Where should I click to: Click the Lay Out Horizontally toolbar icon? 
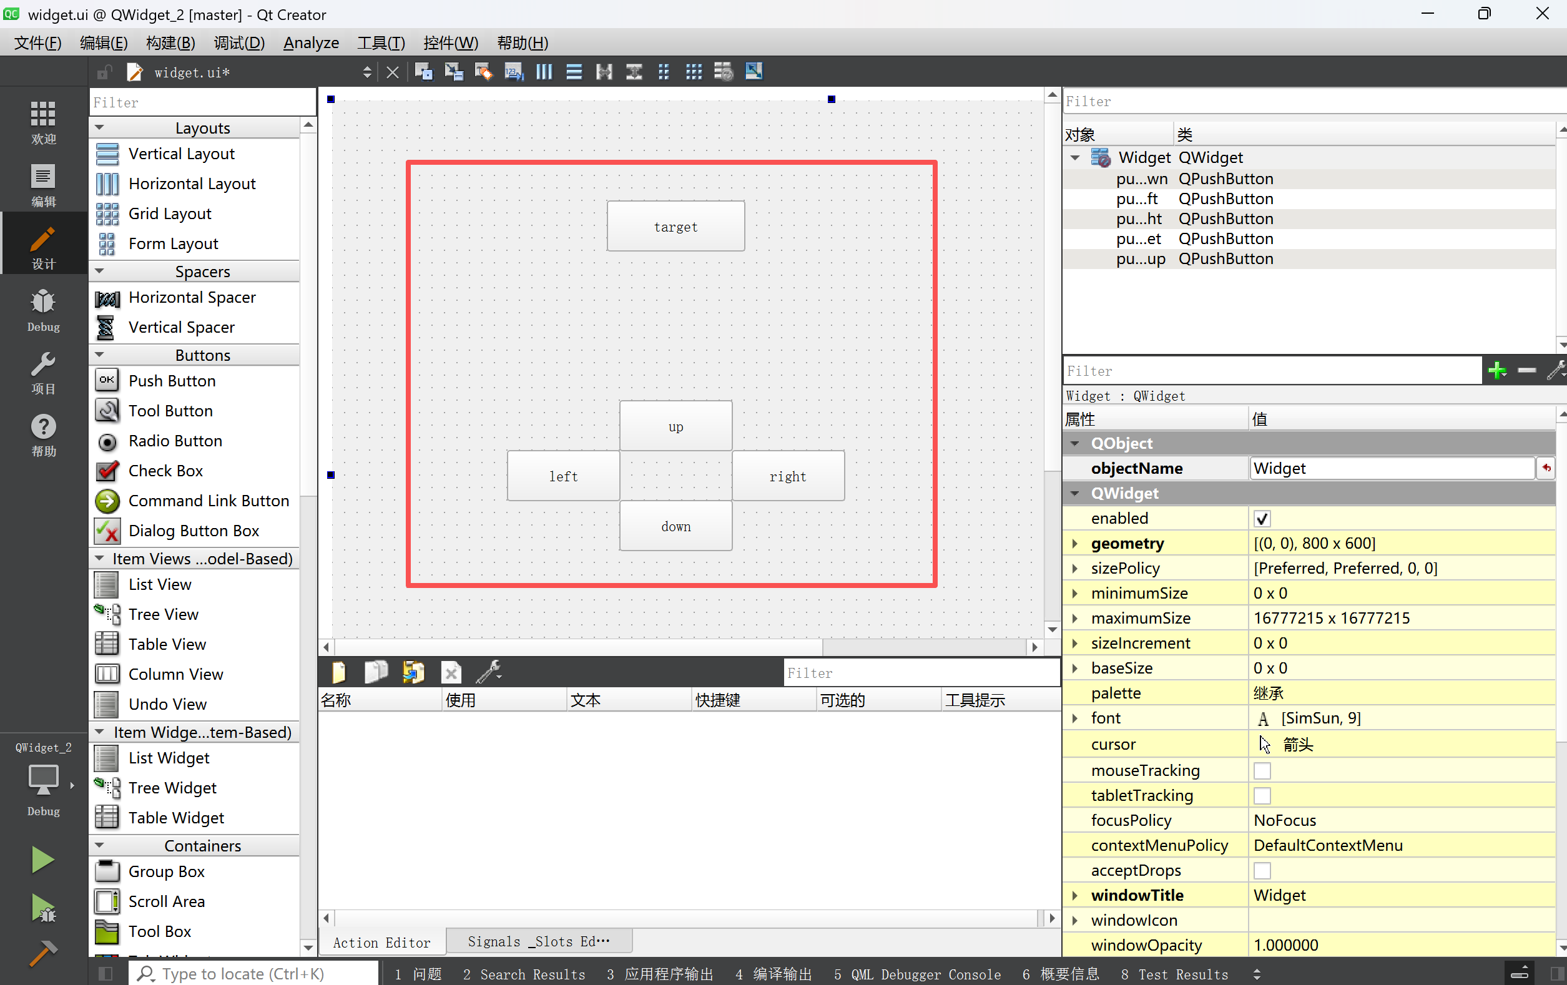pyautogui.click(x=543, y=72)
